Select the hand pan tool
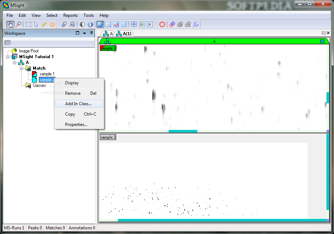The image size is (334, 234). click(x=10, y=24)
